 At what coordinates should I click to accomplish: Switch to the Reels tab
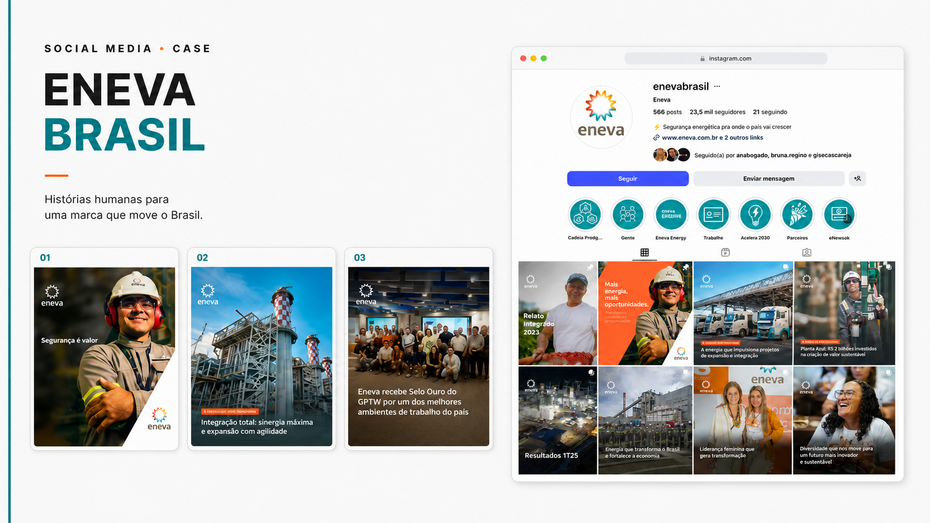pos(725,252)
